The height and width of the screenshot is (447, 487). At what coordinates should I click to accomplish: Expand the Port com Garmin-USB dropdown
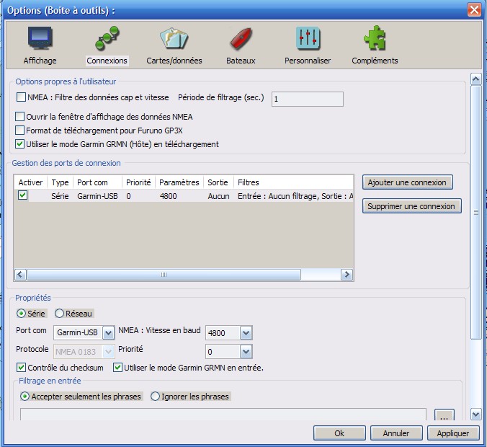click(108, 332)
